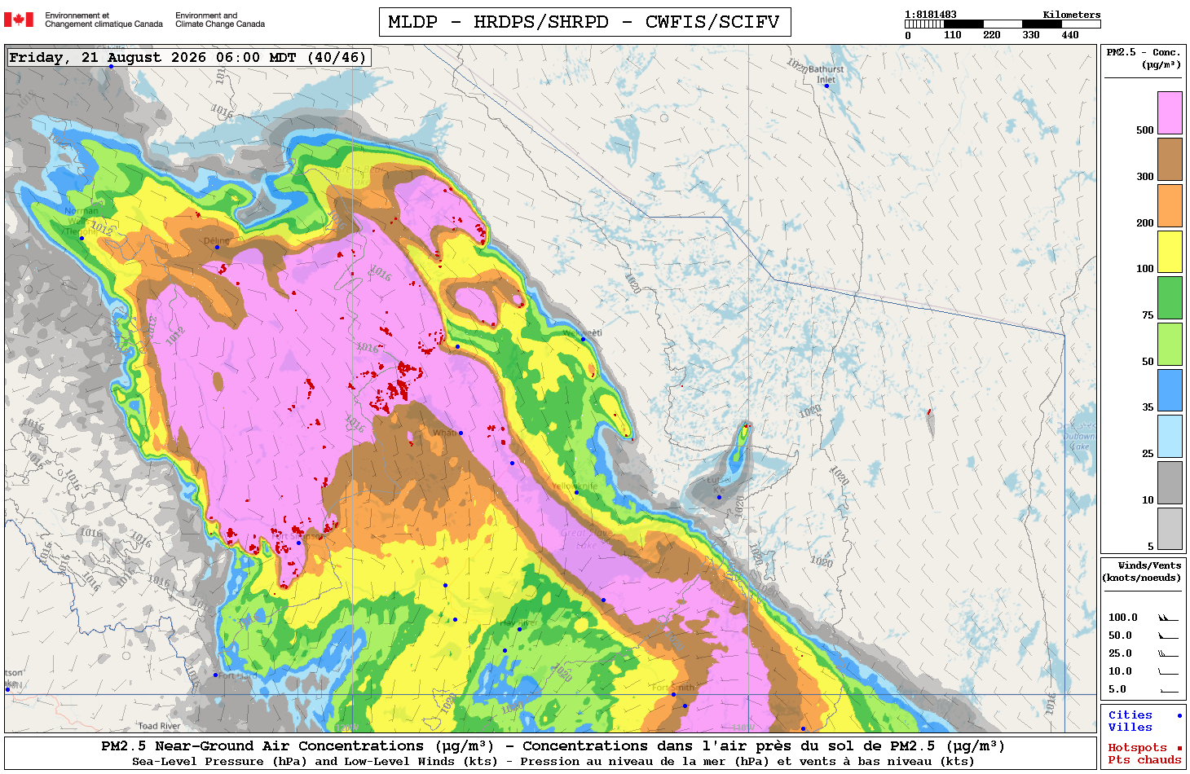
Task: Click the 75 value in the concentration legend
Action: (1148, 315)
